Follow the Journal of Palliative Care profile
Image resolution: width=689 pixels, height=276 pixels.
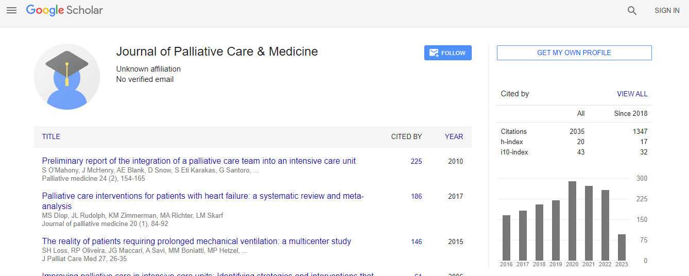click(x=447, y=53)
